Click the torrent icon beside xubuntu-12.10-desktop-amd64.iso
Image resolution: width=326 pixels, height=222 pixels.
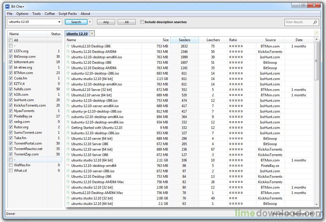tap(68, 117)
